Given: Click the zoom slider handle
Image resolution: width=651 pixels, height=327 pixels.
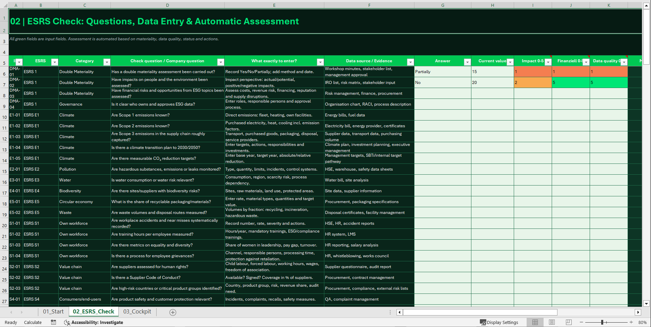Looking at the screenshot, I should click(x=602, y=322).
